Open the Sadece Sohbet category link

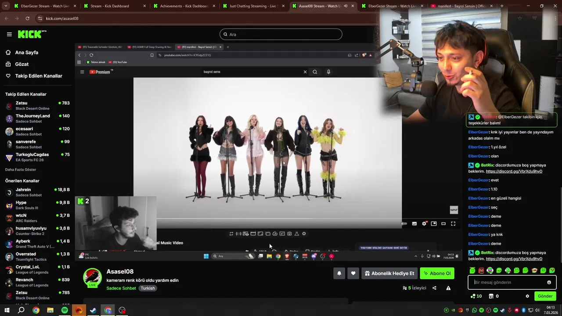(x=121, y=288)
